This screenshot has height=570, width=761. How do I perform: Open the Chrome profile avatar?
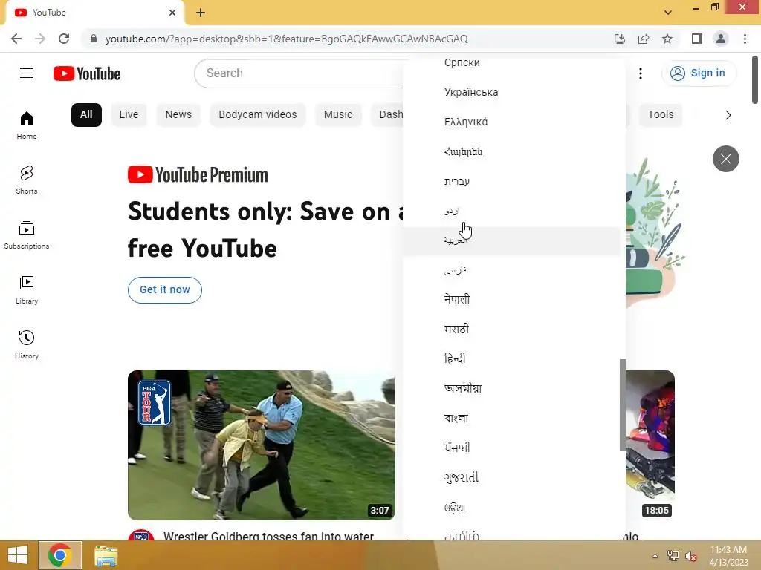pos(721,39)
